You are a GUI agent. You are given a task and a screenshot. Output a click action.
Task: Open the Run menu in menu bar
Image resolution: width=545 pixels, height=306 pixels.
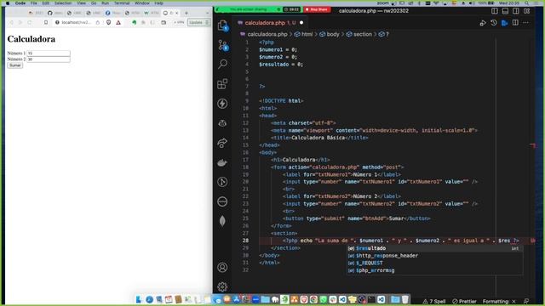[x=105, y=3]
